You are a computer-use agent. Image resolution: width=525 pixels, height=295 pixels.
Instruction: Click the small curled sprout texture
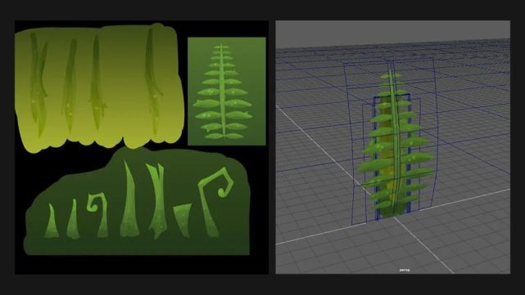pos(97,214)
